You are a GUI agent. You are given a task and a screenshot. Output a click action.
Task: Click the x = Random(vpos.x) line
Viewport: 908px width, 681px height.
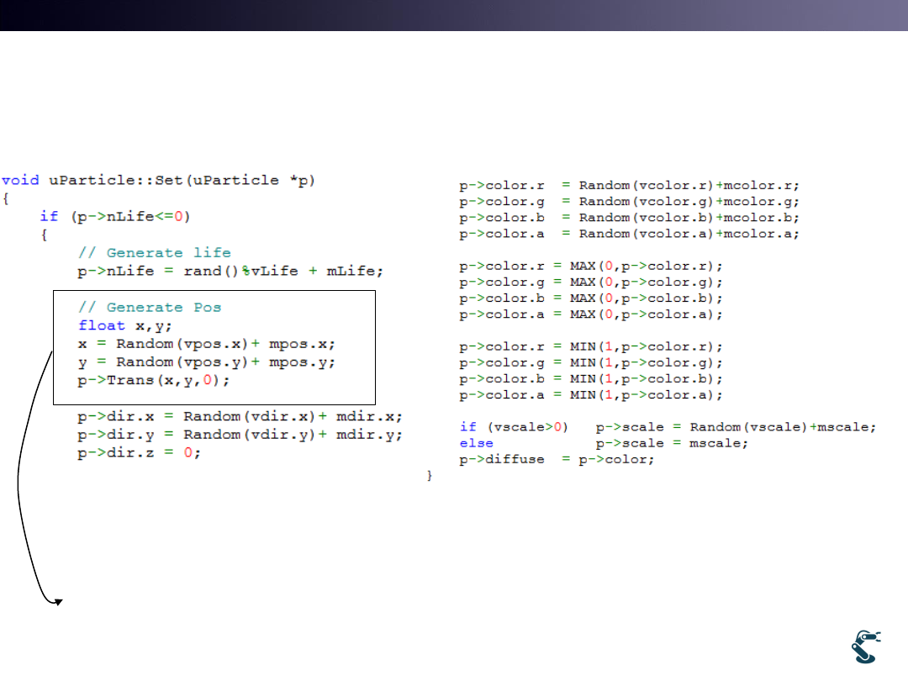click(x=212, y=344)
